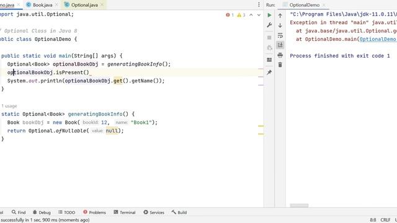Screen dimensions: 397x223
Task: Open the TODO tool window
Action: (x=66, y=212)
